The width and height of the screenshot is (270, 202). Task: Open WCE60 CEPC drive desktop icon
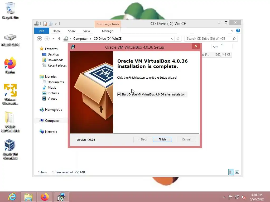pyautogui.click(x=10, y=40)
